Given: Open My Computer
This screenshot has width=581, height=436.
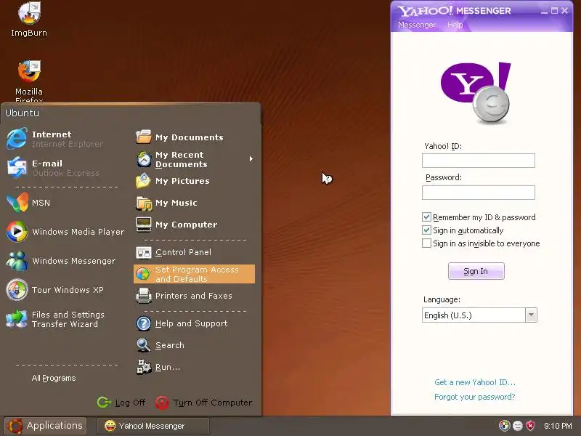Looking at the screenshot, I should (176, 225).
